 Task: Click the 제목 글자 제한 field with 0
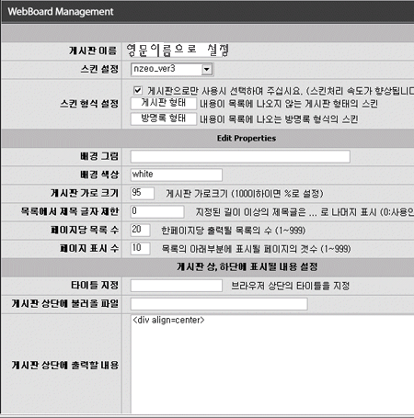pyautogui.click(x=157, y=211)
